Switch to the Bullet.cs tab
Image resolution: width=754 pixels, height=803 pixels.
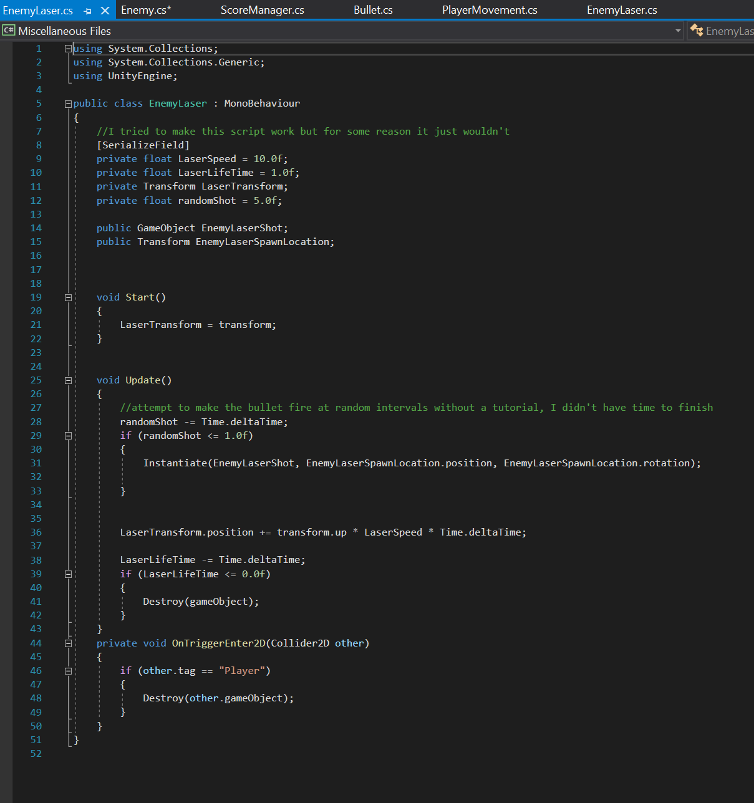click(373, 10)
